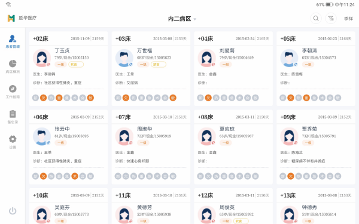The width and height of the screenshot is (359, 224).
Task: Expand the 内二病区 ward dropdown
Action: point(182,19)
